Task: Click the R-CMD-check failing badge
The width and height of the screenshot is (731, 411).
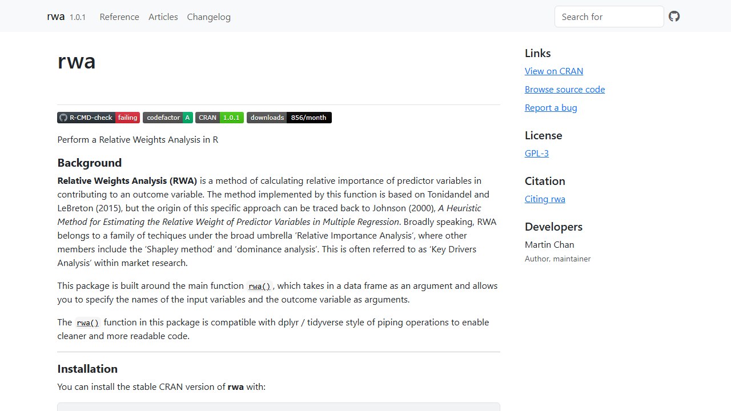Action: (98, 118)
